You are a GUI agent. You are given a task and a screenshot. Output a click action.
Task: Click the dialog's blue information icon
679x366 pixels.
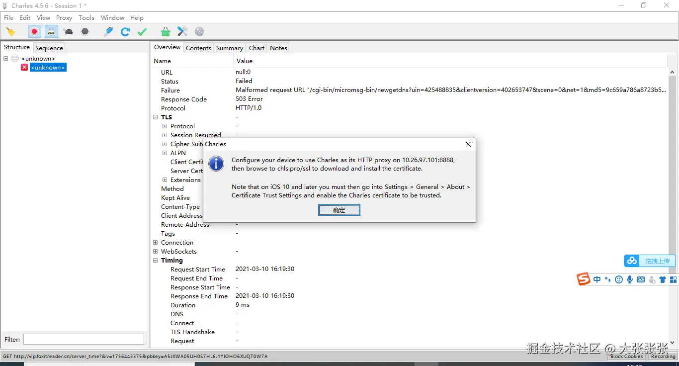[x=216, y=163]
